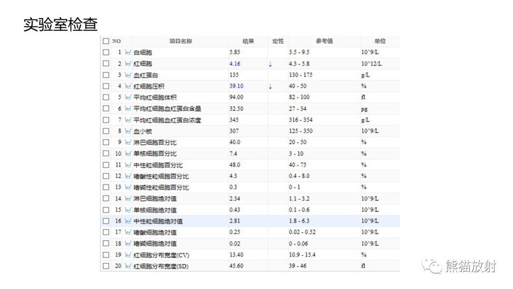
Task: Click the down arrow flag for 红细胞压积
Action: [x=270, y=87]
